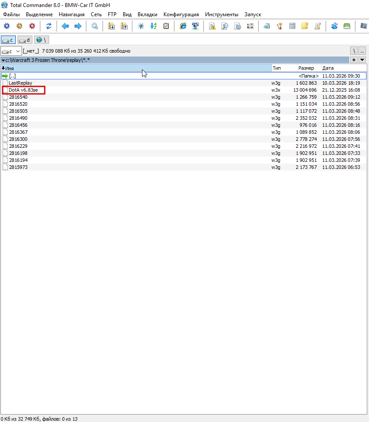
Task: Go to root directory with backslash button
Action: [354, 51]
